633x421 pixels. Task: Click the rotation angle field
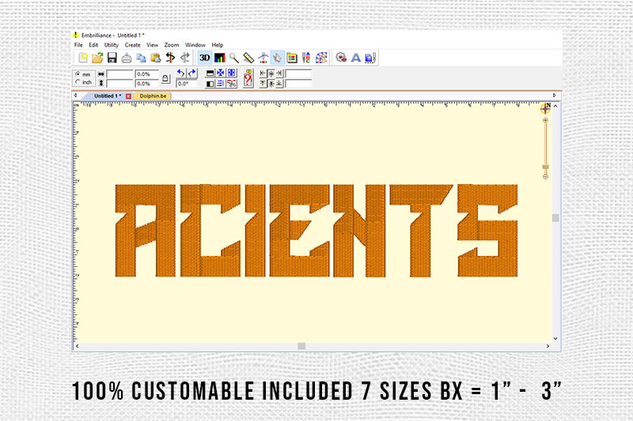[x=186, y=84]
